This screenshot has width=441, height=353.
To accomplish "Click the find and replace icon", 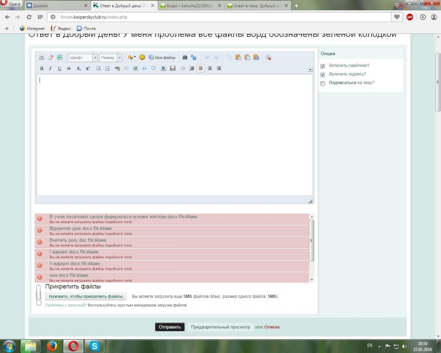I will [194, 57].
